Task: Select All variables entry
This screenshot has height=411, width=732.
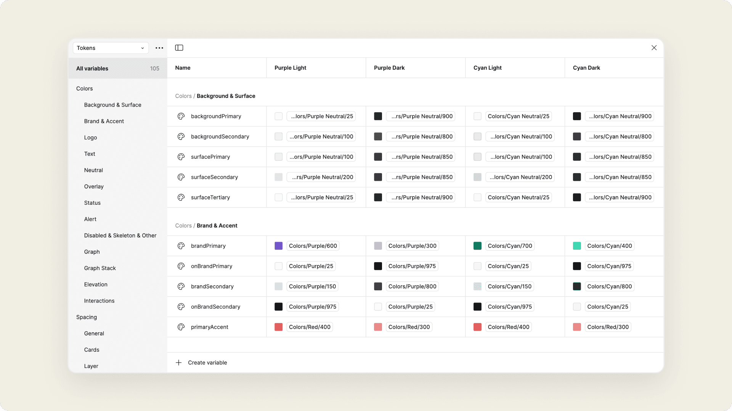Action: pyautogui.click(x=92, y=68)
